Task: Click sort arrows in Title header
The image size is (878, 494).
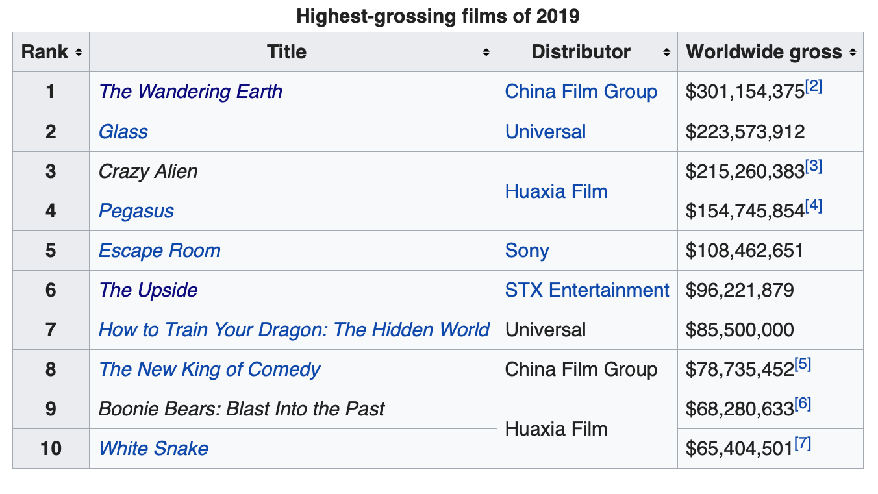Action: click(486, 53)
